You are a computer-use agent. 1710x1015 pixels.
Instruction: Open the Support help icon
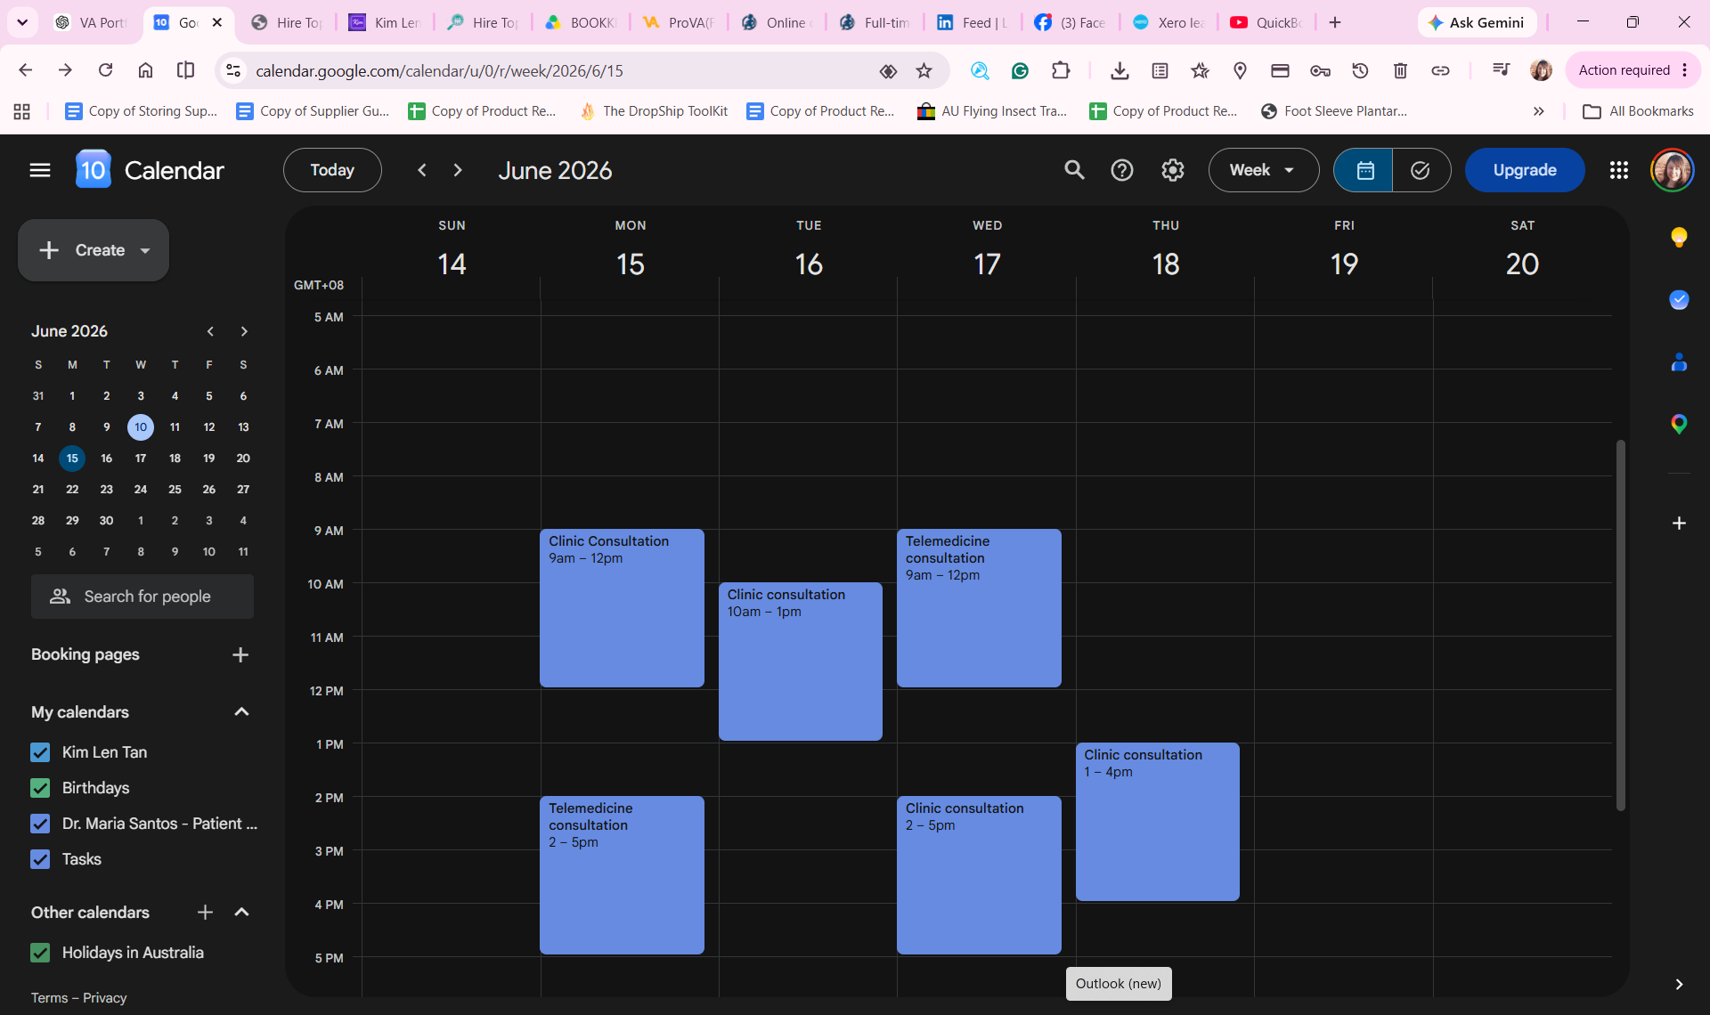(x=1122, y=170)
